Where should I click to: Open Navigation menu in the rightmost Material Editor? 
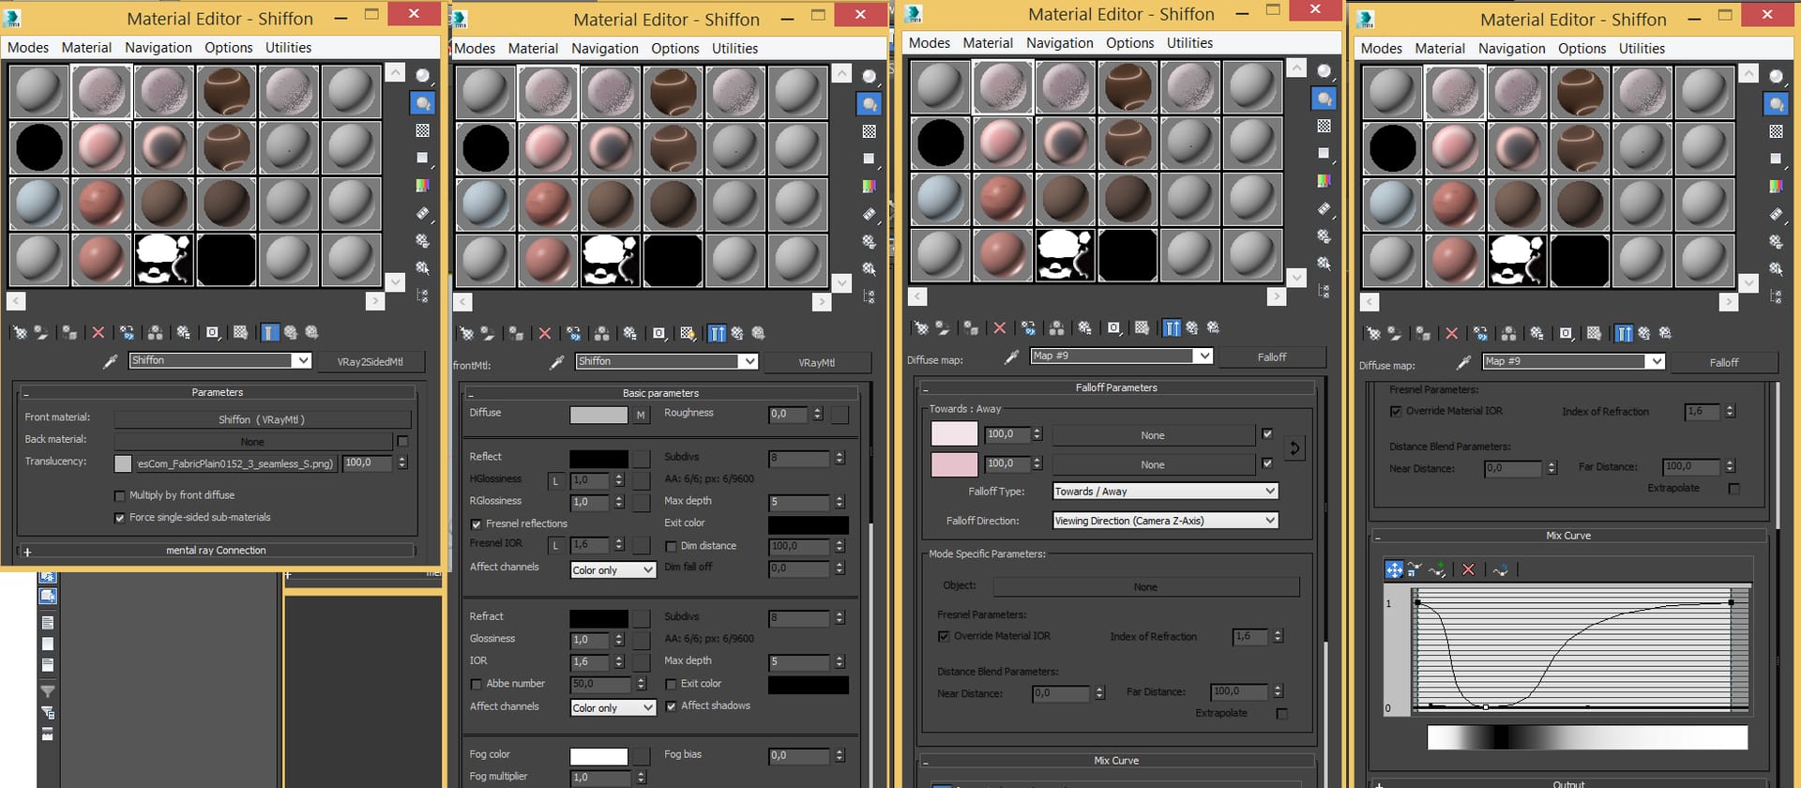click(x=1511, y=49)
